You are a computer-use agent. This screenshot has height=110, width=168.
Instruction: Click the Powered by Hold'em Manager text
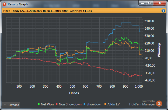[142, 103]
